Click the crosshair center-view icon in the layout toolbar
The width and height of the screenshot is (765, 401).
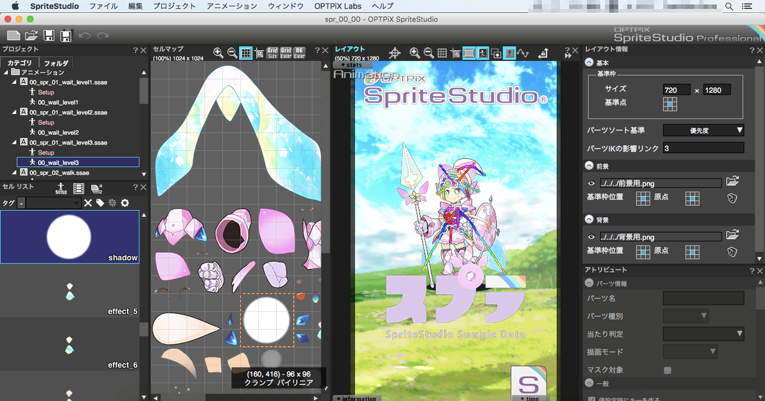(x=395, y=53)
